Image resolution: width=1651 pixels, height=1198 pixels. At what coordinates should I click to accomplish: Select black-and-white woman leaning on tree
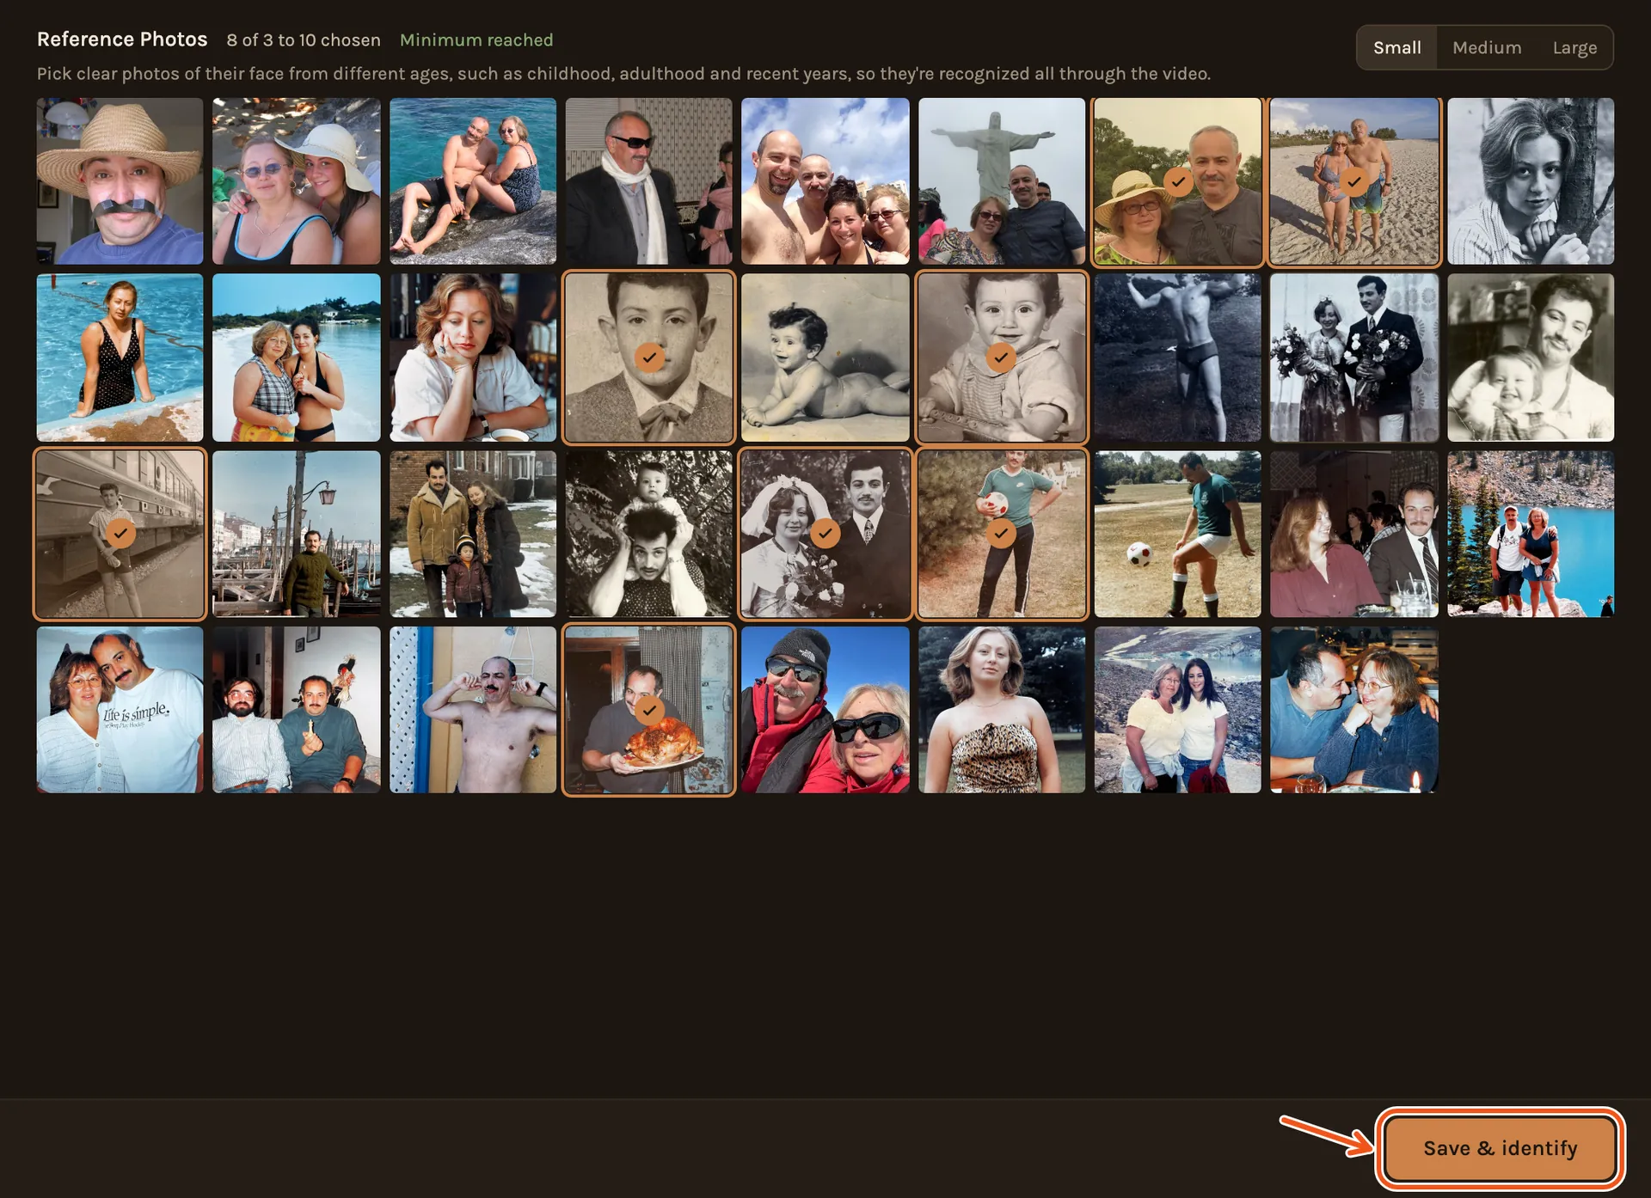[1530, 181]
